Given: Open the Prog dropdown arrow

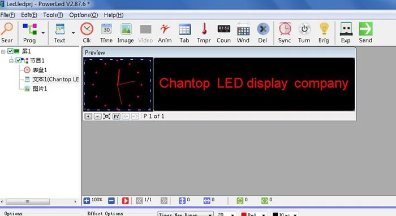Looking at the screenshot, I should coord(43,33).
